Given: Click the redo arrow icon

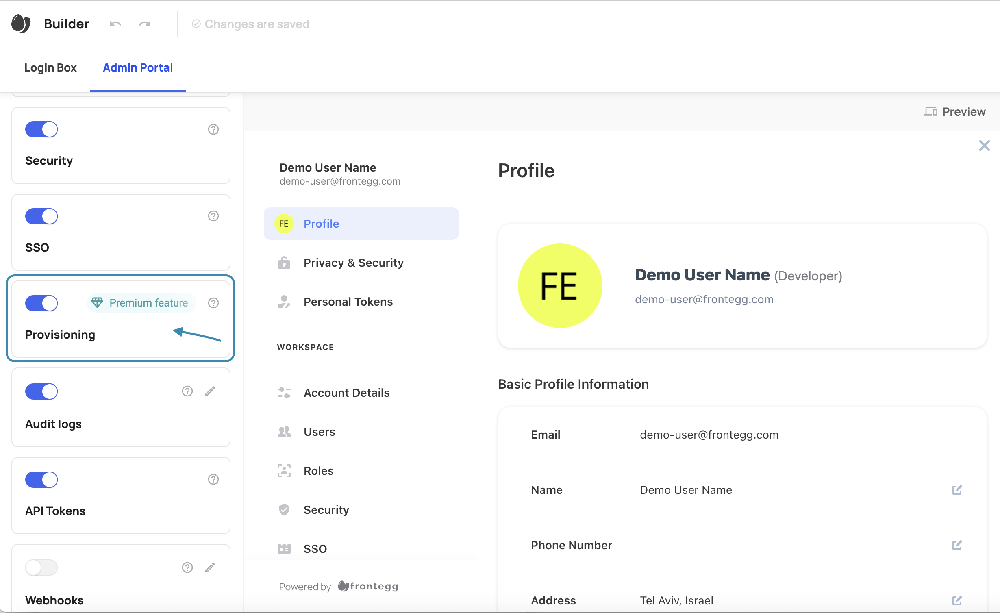Looking at the screenshot, I should [145, 24].
